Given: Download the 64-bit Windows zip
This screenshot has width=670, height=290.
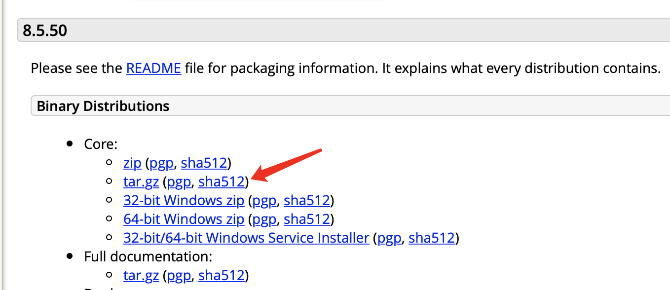Looking at the screenshot, I should [x=184, y=219].
